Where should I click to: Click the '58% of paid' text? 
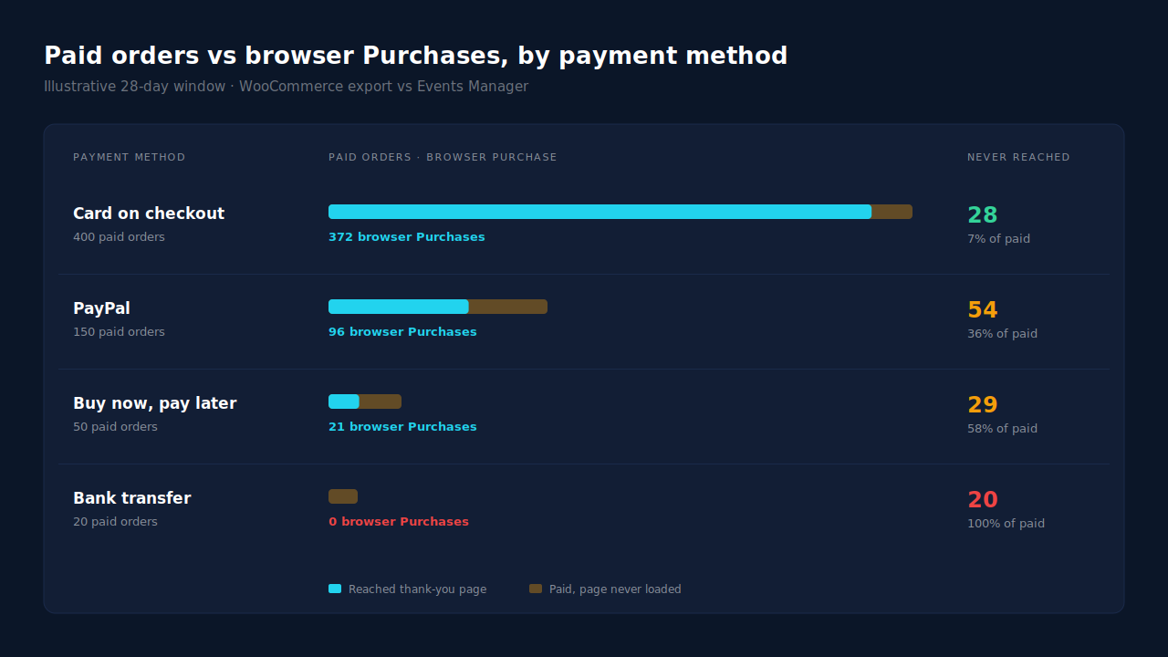[x=1002, y=429]
